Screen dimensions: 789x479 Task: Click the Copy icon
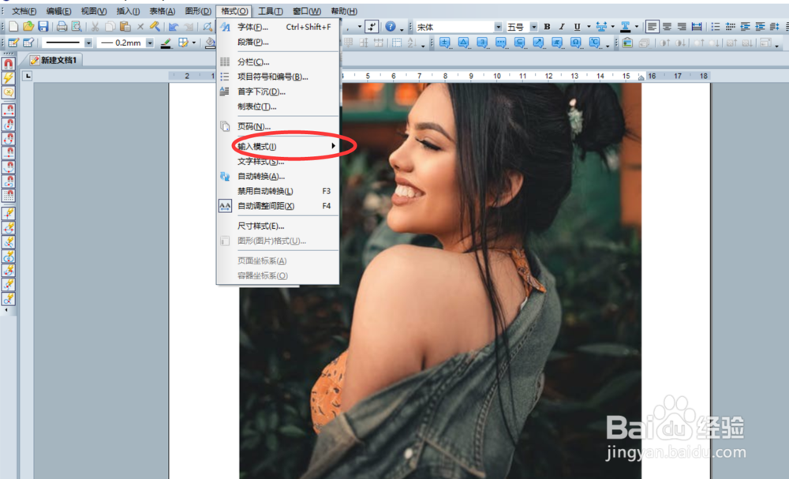[110, 27]
